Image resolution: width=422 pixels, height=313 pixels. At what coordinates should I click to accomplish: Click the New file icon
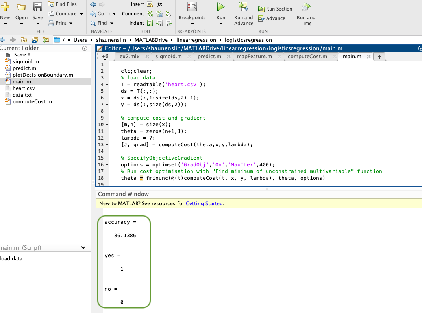tap(5, 7)
